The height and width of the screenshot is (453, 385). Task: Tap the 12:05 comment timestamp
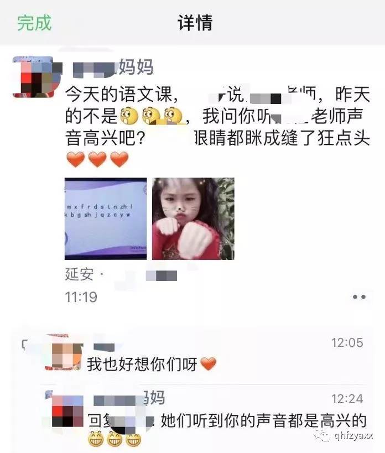(347, 342)
